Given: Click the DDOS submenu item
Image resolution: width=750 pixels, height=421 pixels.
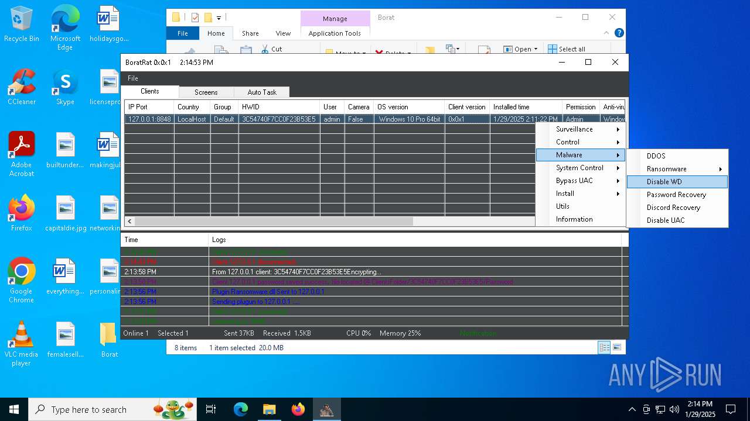Looking at the screenshot, I should 677,156.
